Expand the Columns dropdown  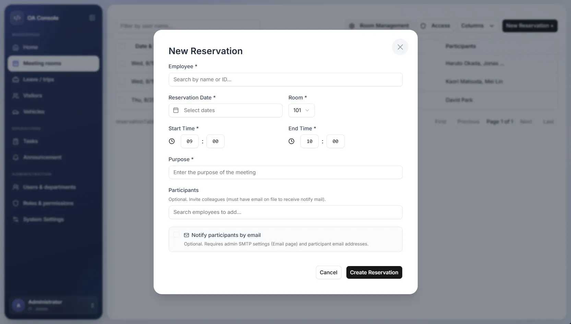(x=477, y=26)
